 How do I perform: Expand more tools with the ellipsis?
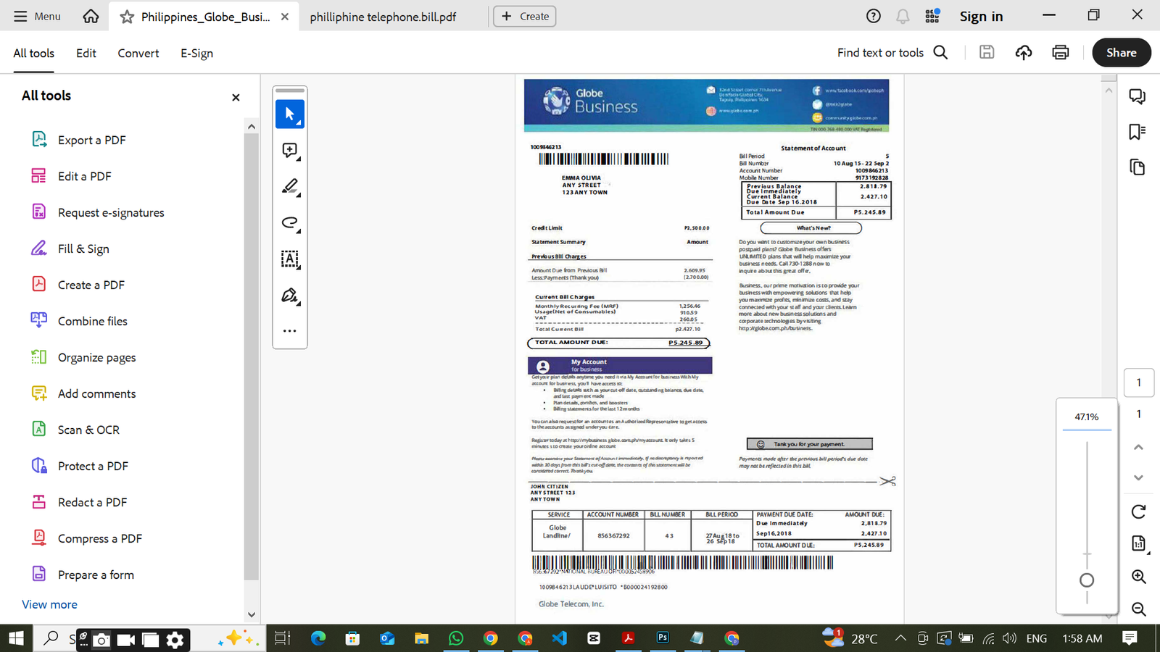click(x=289, y=331)
